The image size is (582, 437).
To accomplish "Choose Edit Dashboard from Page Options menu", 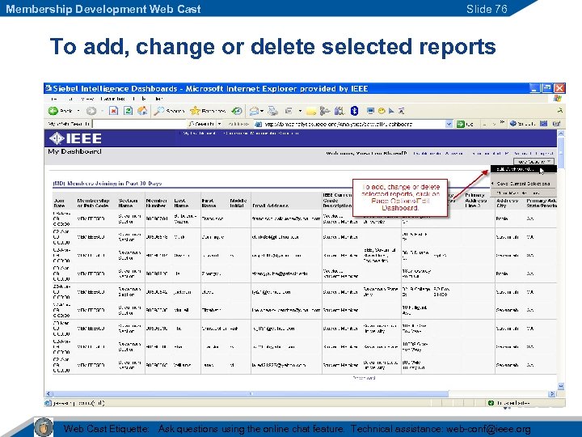I will click(523, 169).
